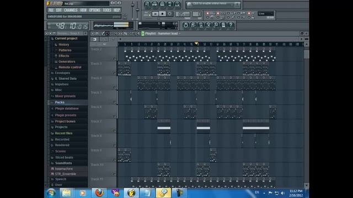
Task: Adjust the master pitch slider
Action: tap(137, 10)
